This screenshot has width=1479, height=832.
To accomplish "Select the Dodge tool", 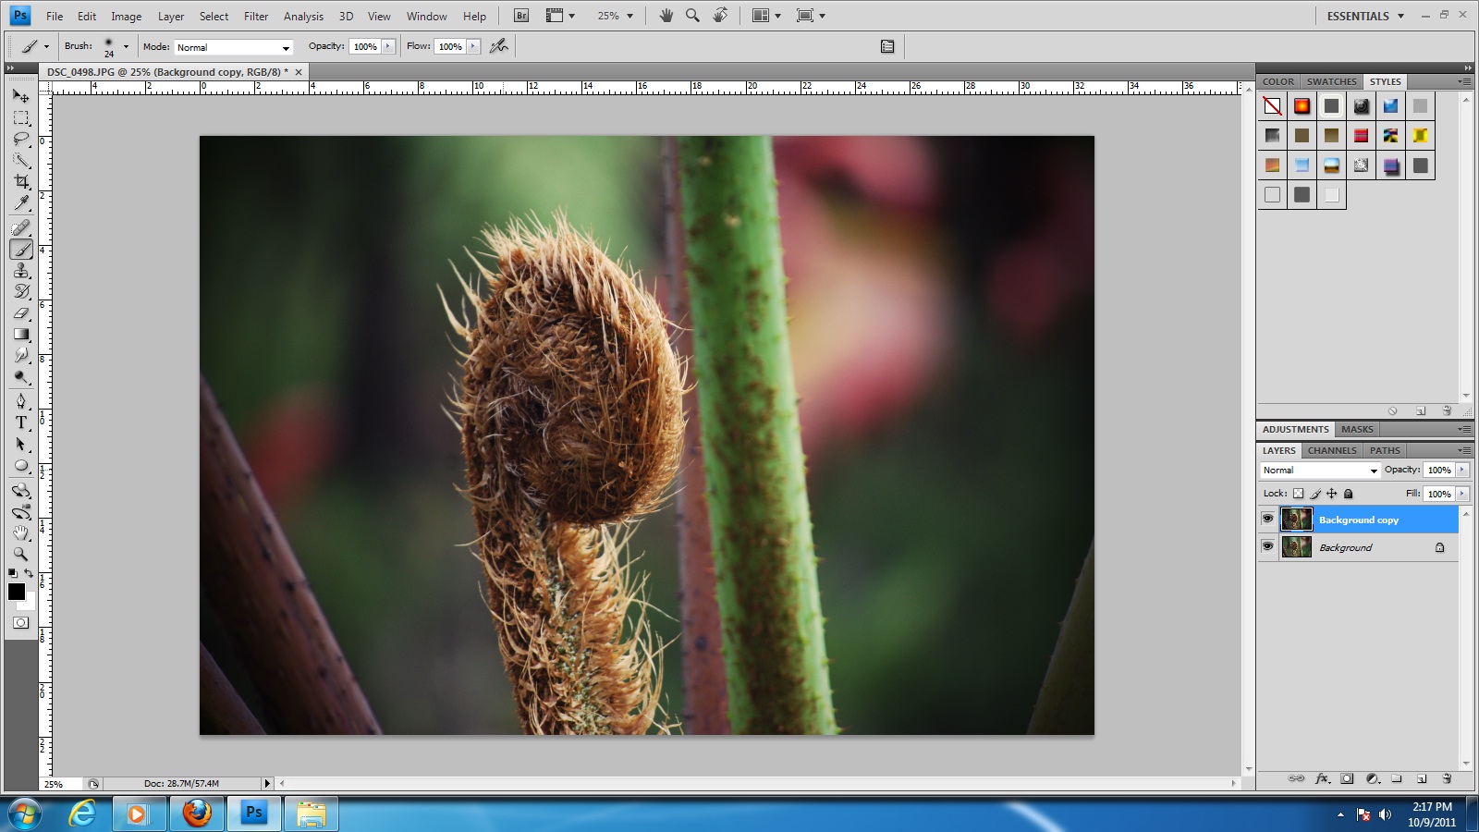I will pyautogui.click(x=21, y=377).
